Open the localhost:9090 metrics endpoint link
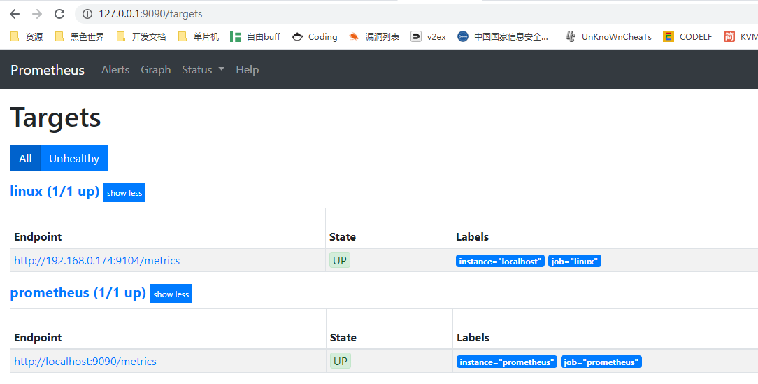758x384 pixels. (x=85, y=361)
